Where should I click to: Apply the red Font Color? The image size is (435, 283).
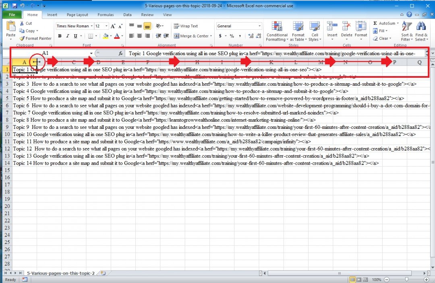[x=117, y=36]
